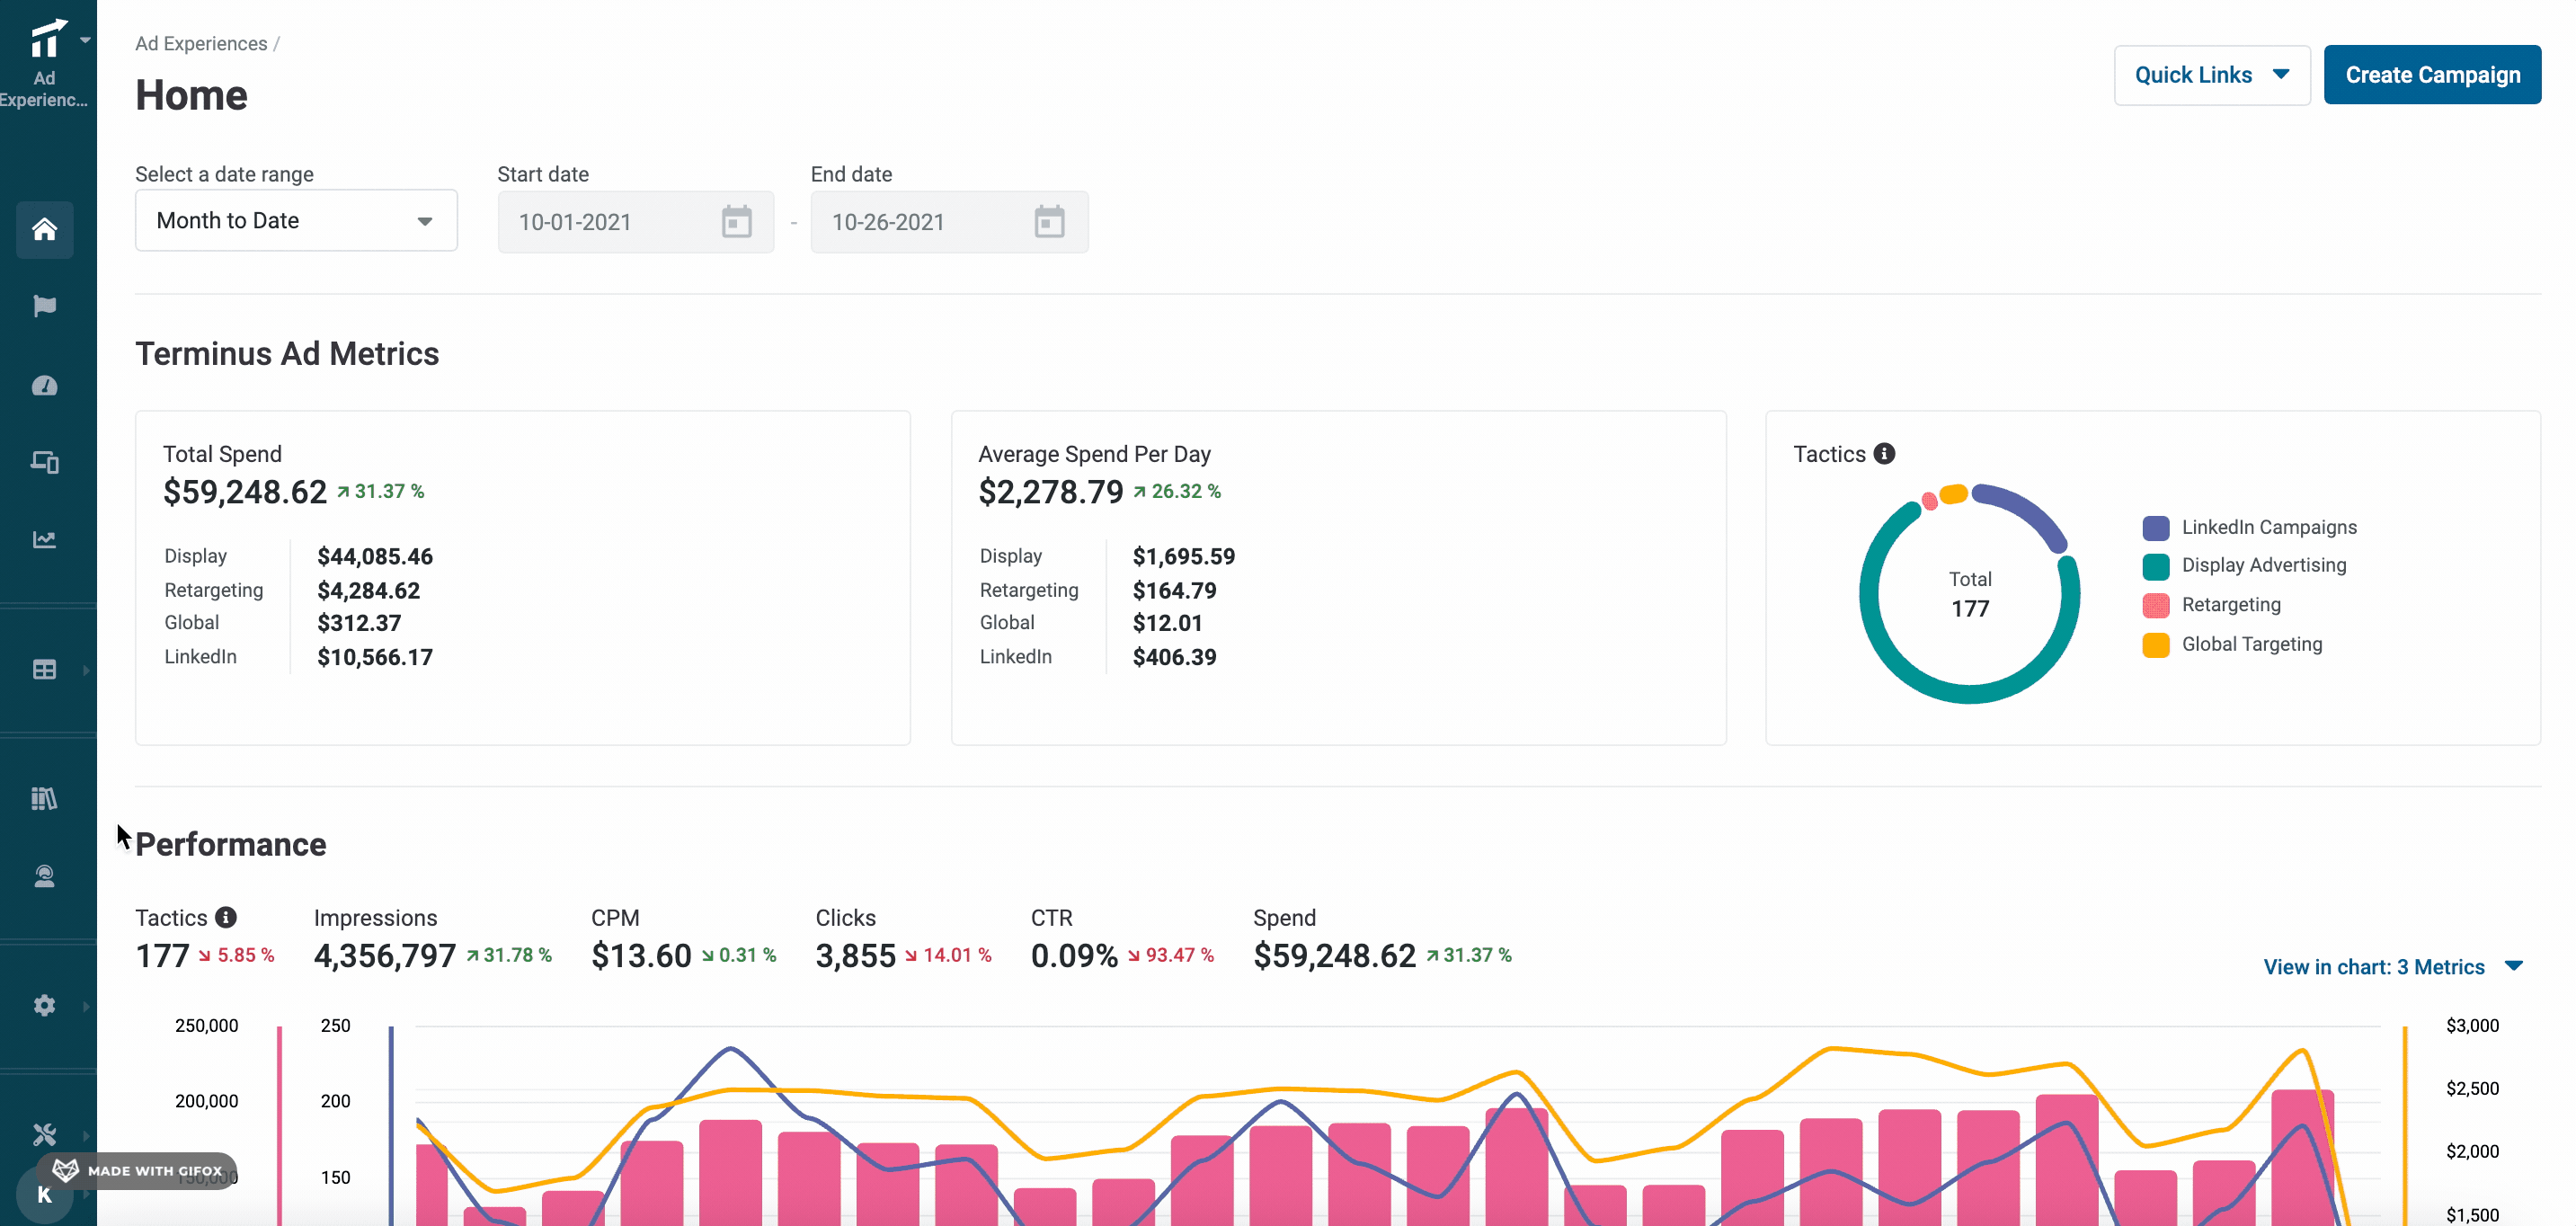Click Total Spend Global amount $312.37
2576x1226 pixels.
click(x=359, y=624)
